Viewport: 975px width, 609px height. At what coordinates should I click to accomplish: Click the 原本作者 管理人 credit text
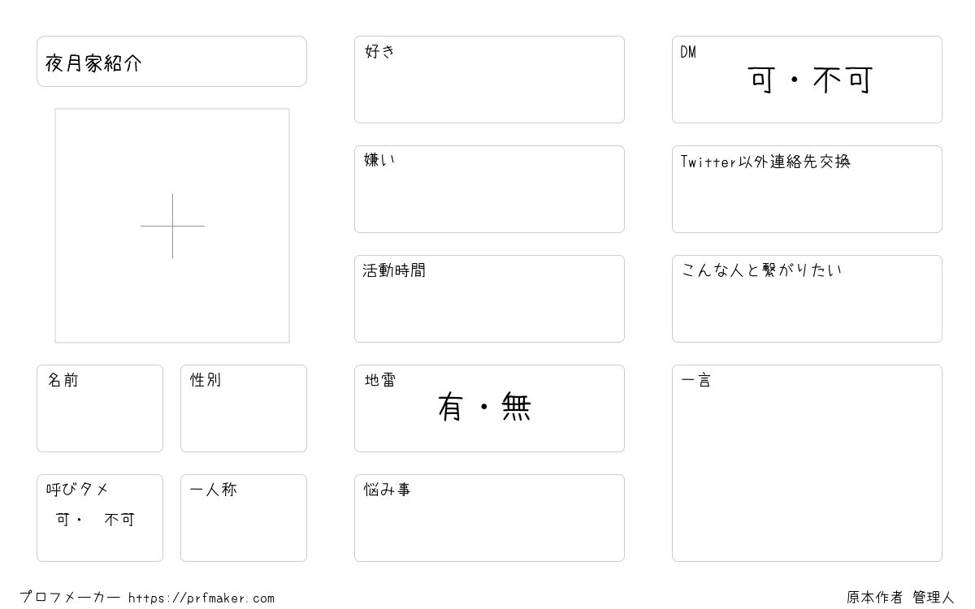(x=900, y=598)
